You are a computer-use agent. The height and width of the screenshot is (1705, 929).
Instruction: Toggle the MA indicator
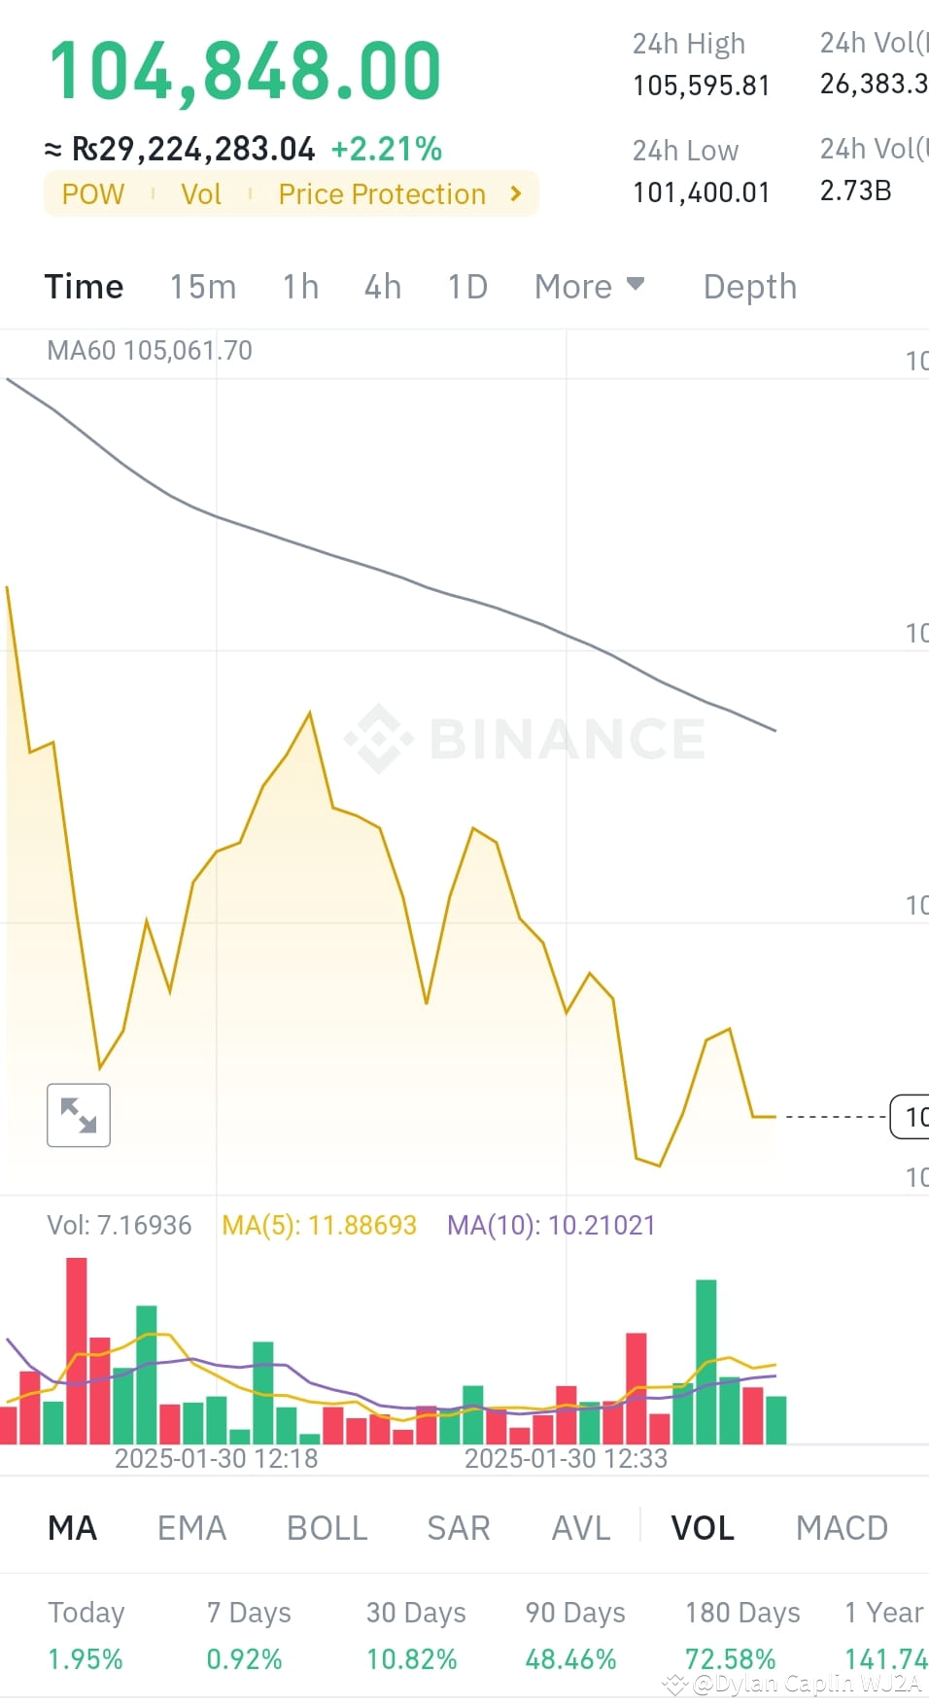coord(73,1528)
